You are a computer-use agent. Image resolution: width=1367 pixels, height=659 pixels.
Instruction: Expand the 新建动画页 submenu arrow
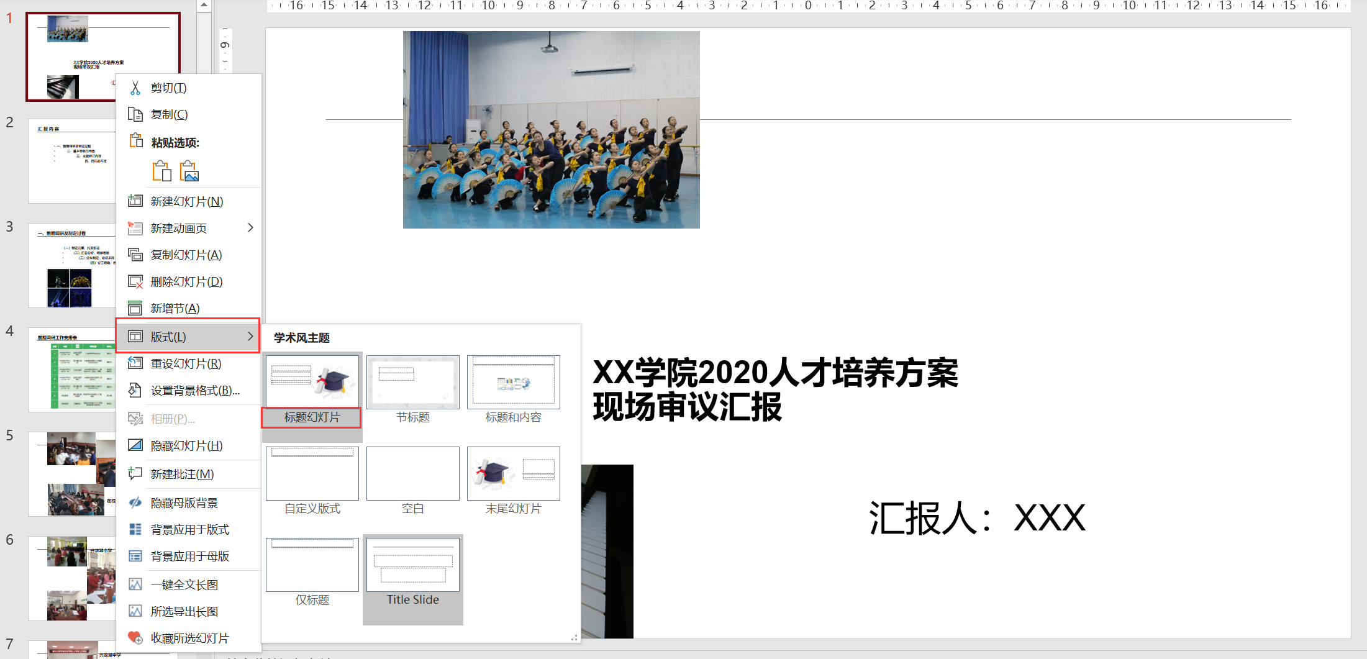pyautogui.click(x=250, y=228)
